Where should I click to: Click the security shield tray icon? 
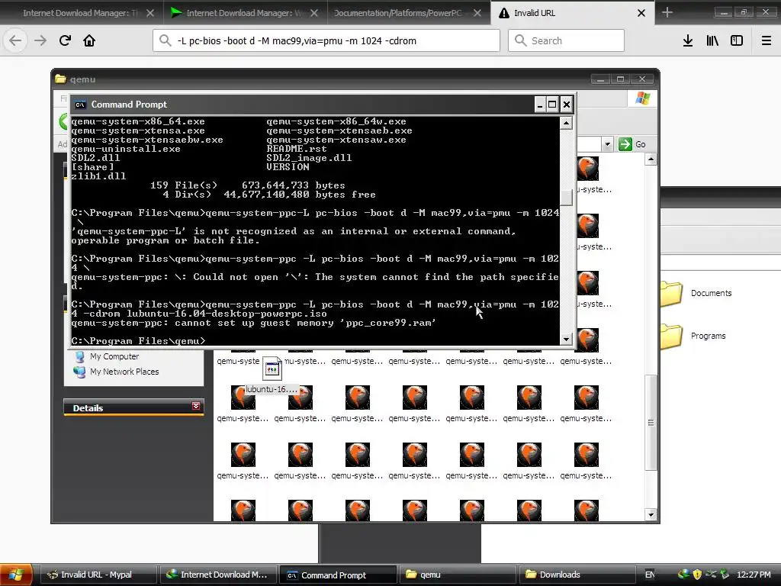697,575
